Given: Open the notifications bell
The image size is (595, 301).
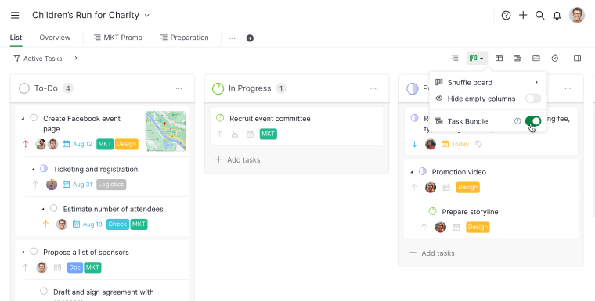Looking at the screenshot, I should point(557,15).
